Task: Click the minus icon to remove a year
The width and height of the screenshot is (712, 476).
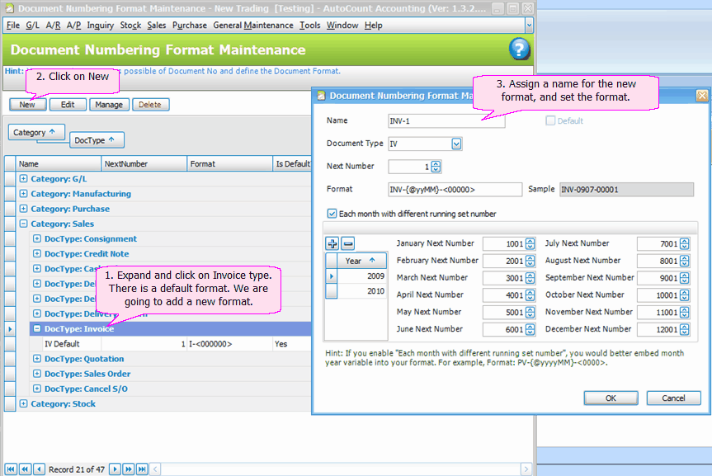Action: click(x=348, y=243)
